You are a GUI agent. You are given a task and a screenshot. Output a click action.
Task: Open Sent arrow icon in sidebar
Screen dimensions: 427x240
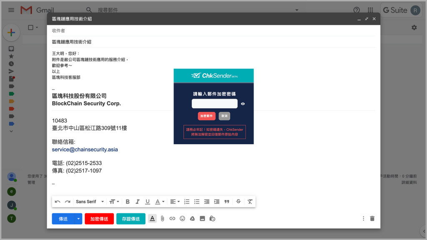click(11, 71)
